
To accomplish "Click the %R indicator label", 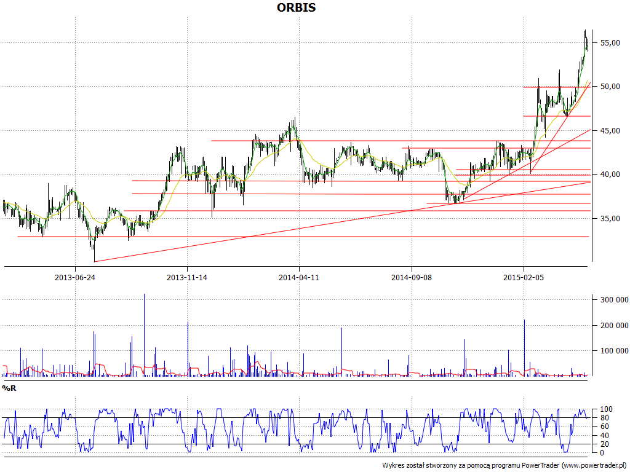I will tap(9, 388).
